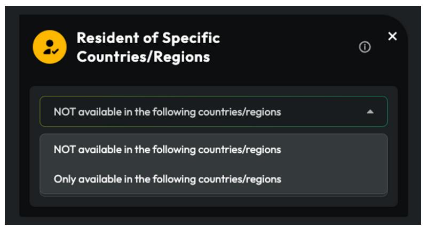The height and width of the screenshot is (228, 426).
Task: Dismiss the popup with the X icon
Action: (392, 36)
